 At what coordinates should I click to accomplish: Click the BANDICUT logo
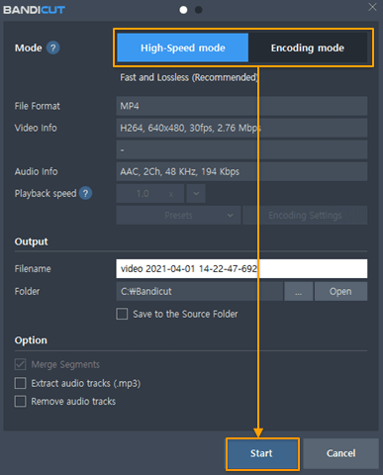[x=34, y=10]
